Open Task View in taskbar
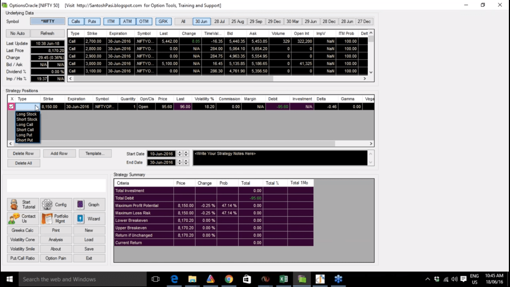This screenshot has height=287, width=510. coord(156,279)
